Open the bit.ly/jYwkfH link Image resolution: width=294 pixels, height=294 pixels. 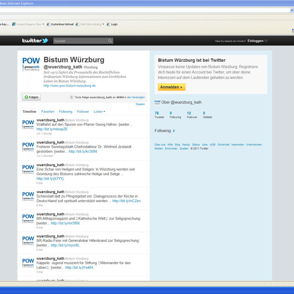pyautogui.click(x=79, y=267)
